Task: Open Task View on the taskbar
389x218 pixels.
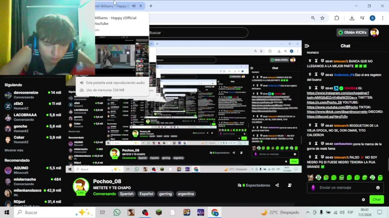Action: coord(102,213)
